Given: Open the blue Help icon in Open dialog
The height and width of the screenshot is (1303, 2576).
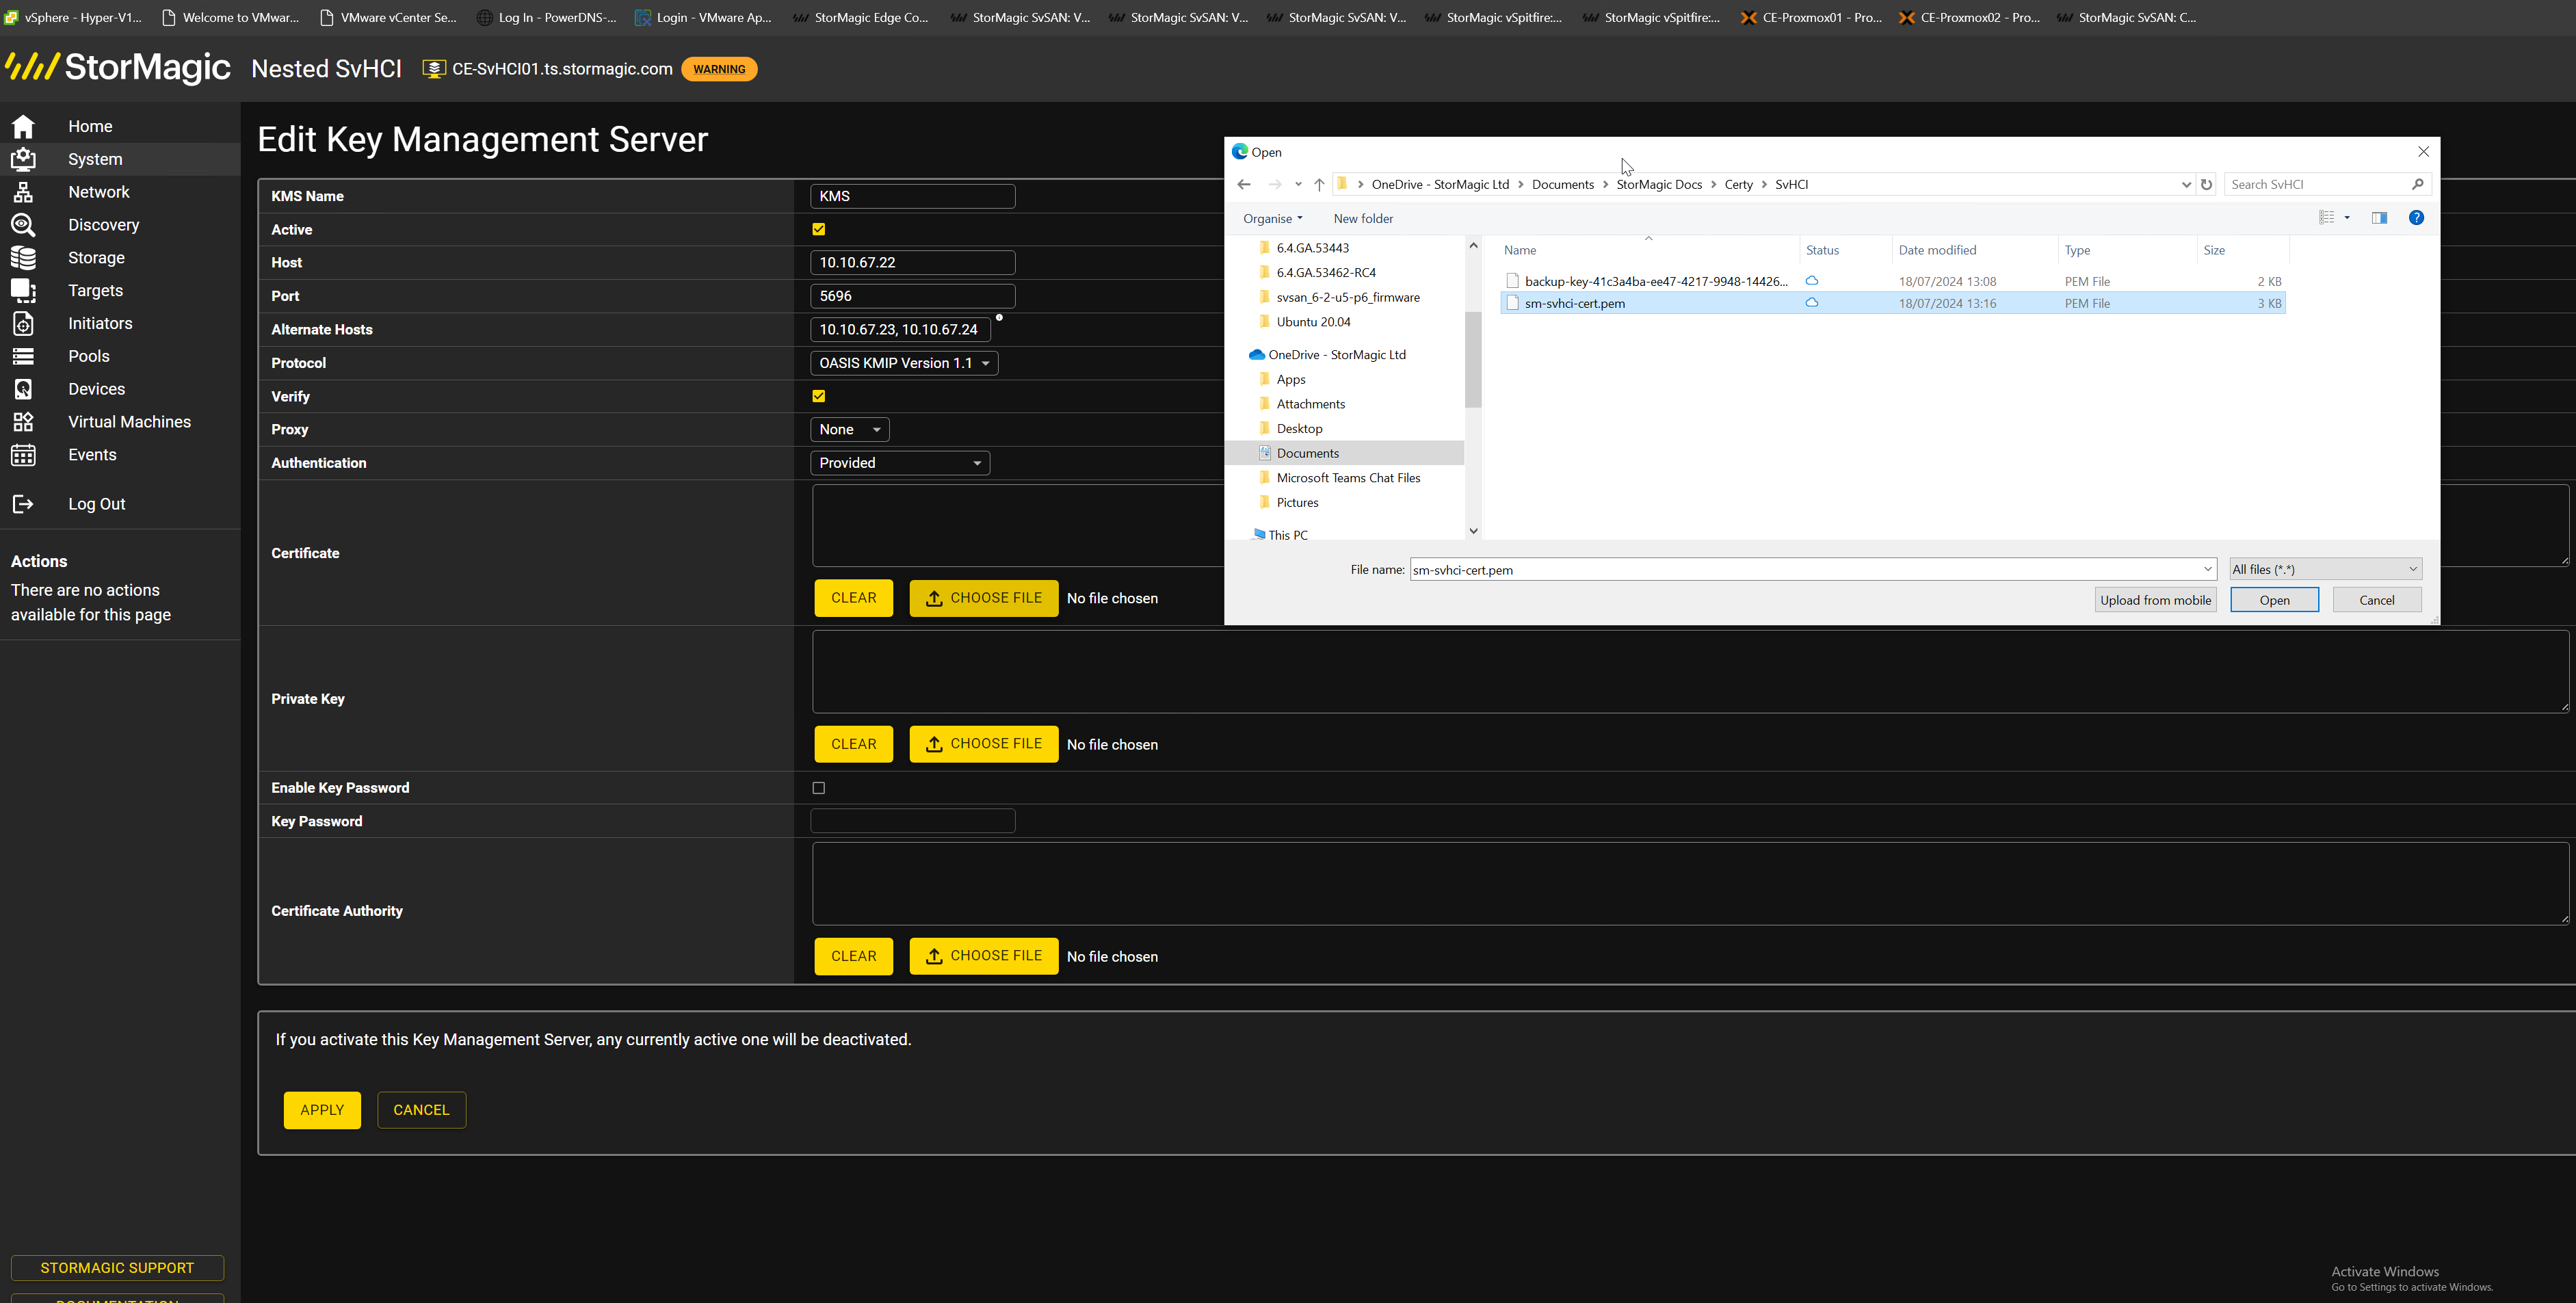Looking at the screenshot, I should coord(2416,218).
